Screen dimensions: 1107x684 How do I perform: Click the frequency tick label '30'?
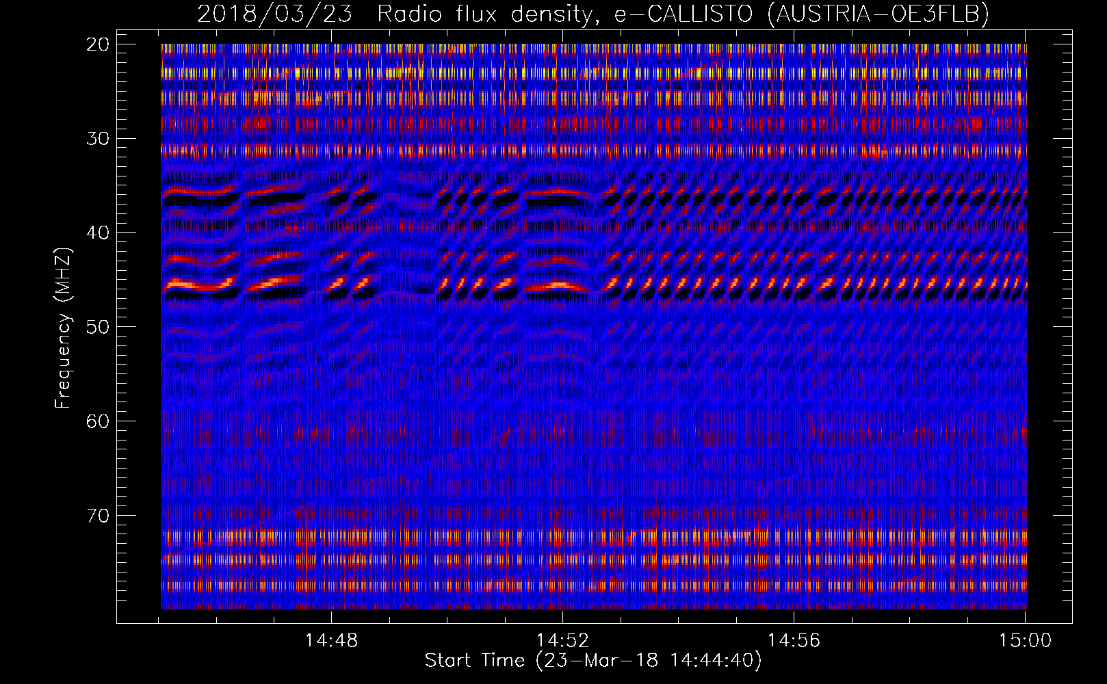click(x=99, y=139)
